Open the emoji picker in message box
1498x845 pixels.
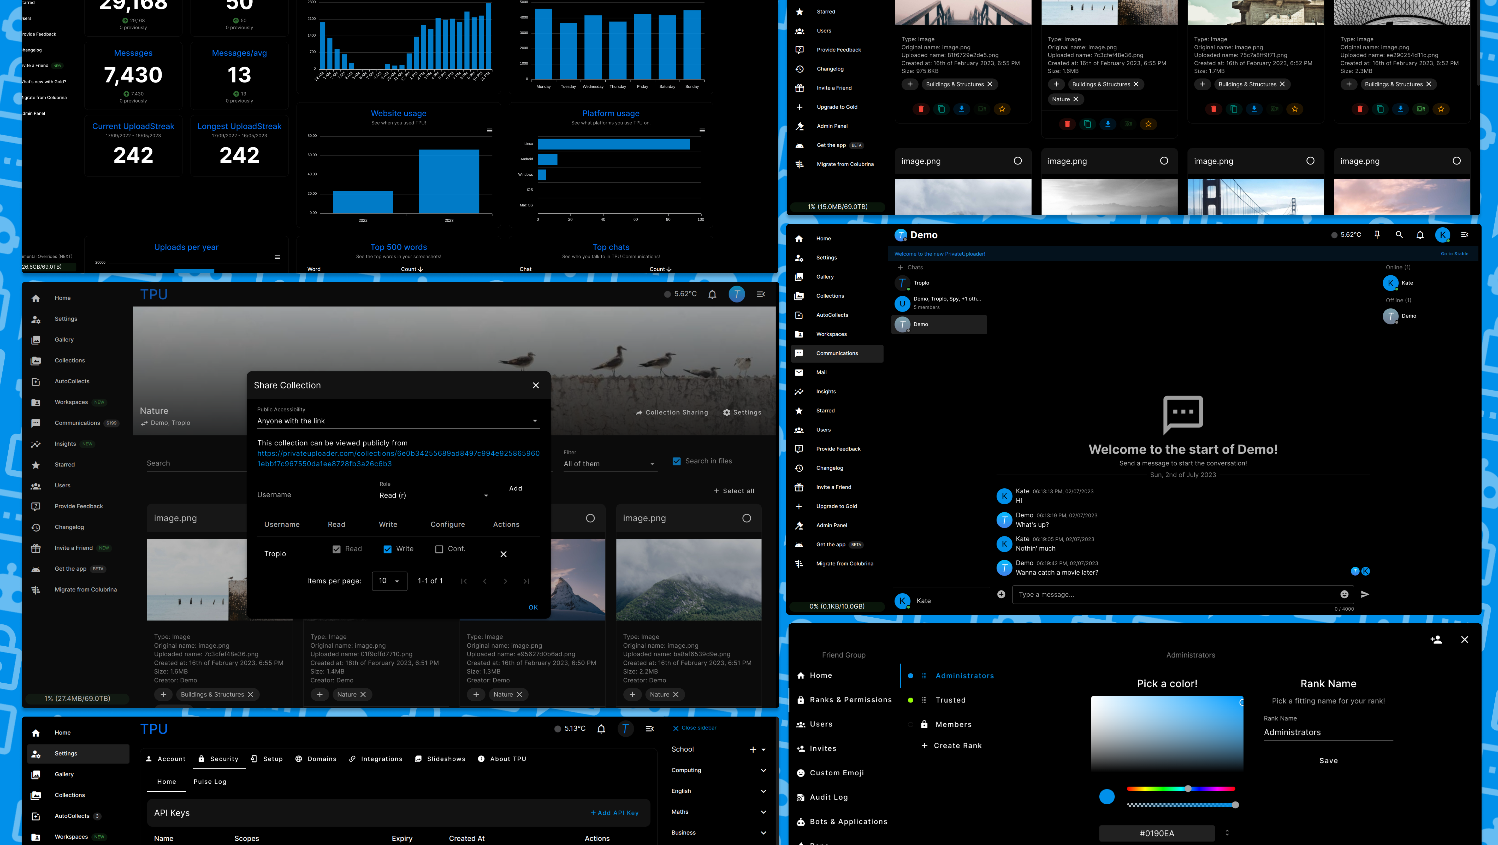coord(1345,594)
